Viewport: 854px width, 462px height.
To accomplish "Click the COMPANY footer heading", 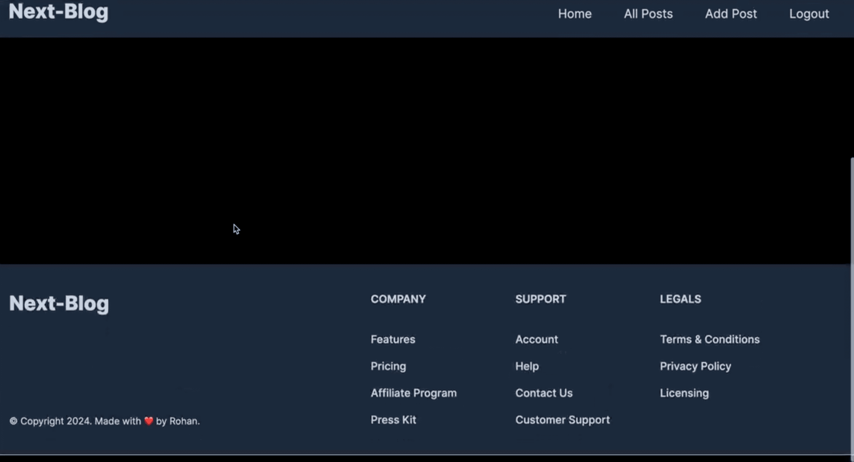I will (x=398, y=299).
